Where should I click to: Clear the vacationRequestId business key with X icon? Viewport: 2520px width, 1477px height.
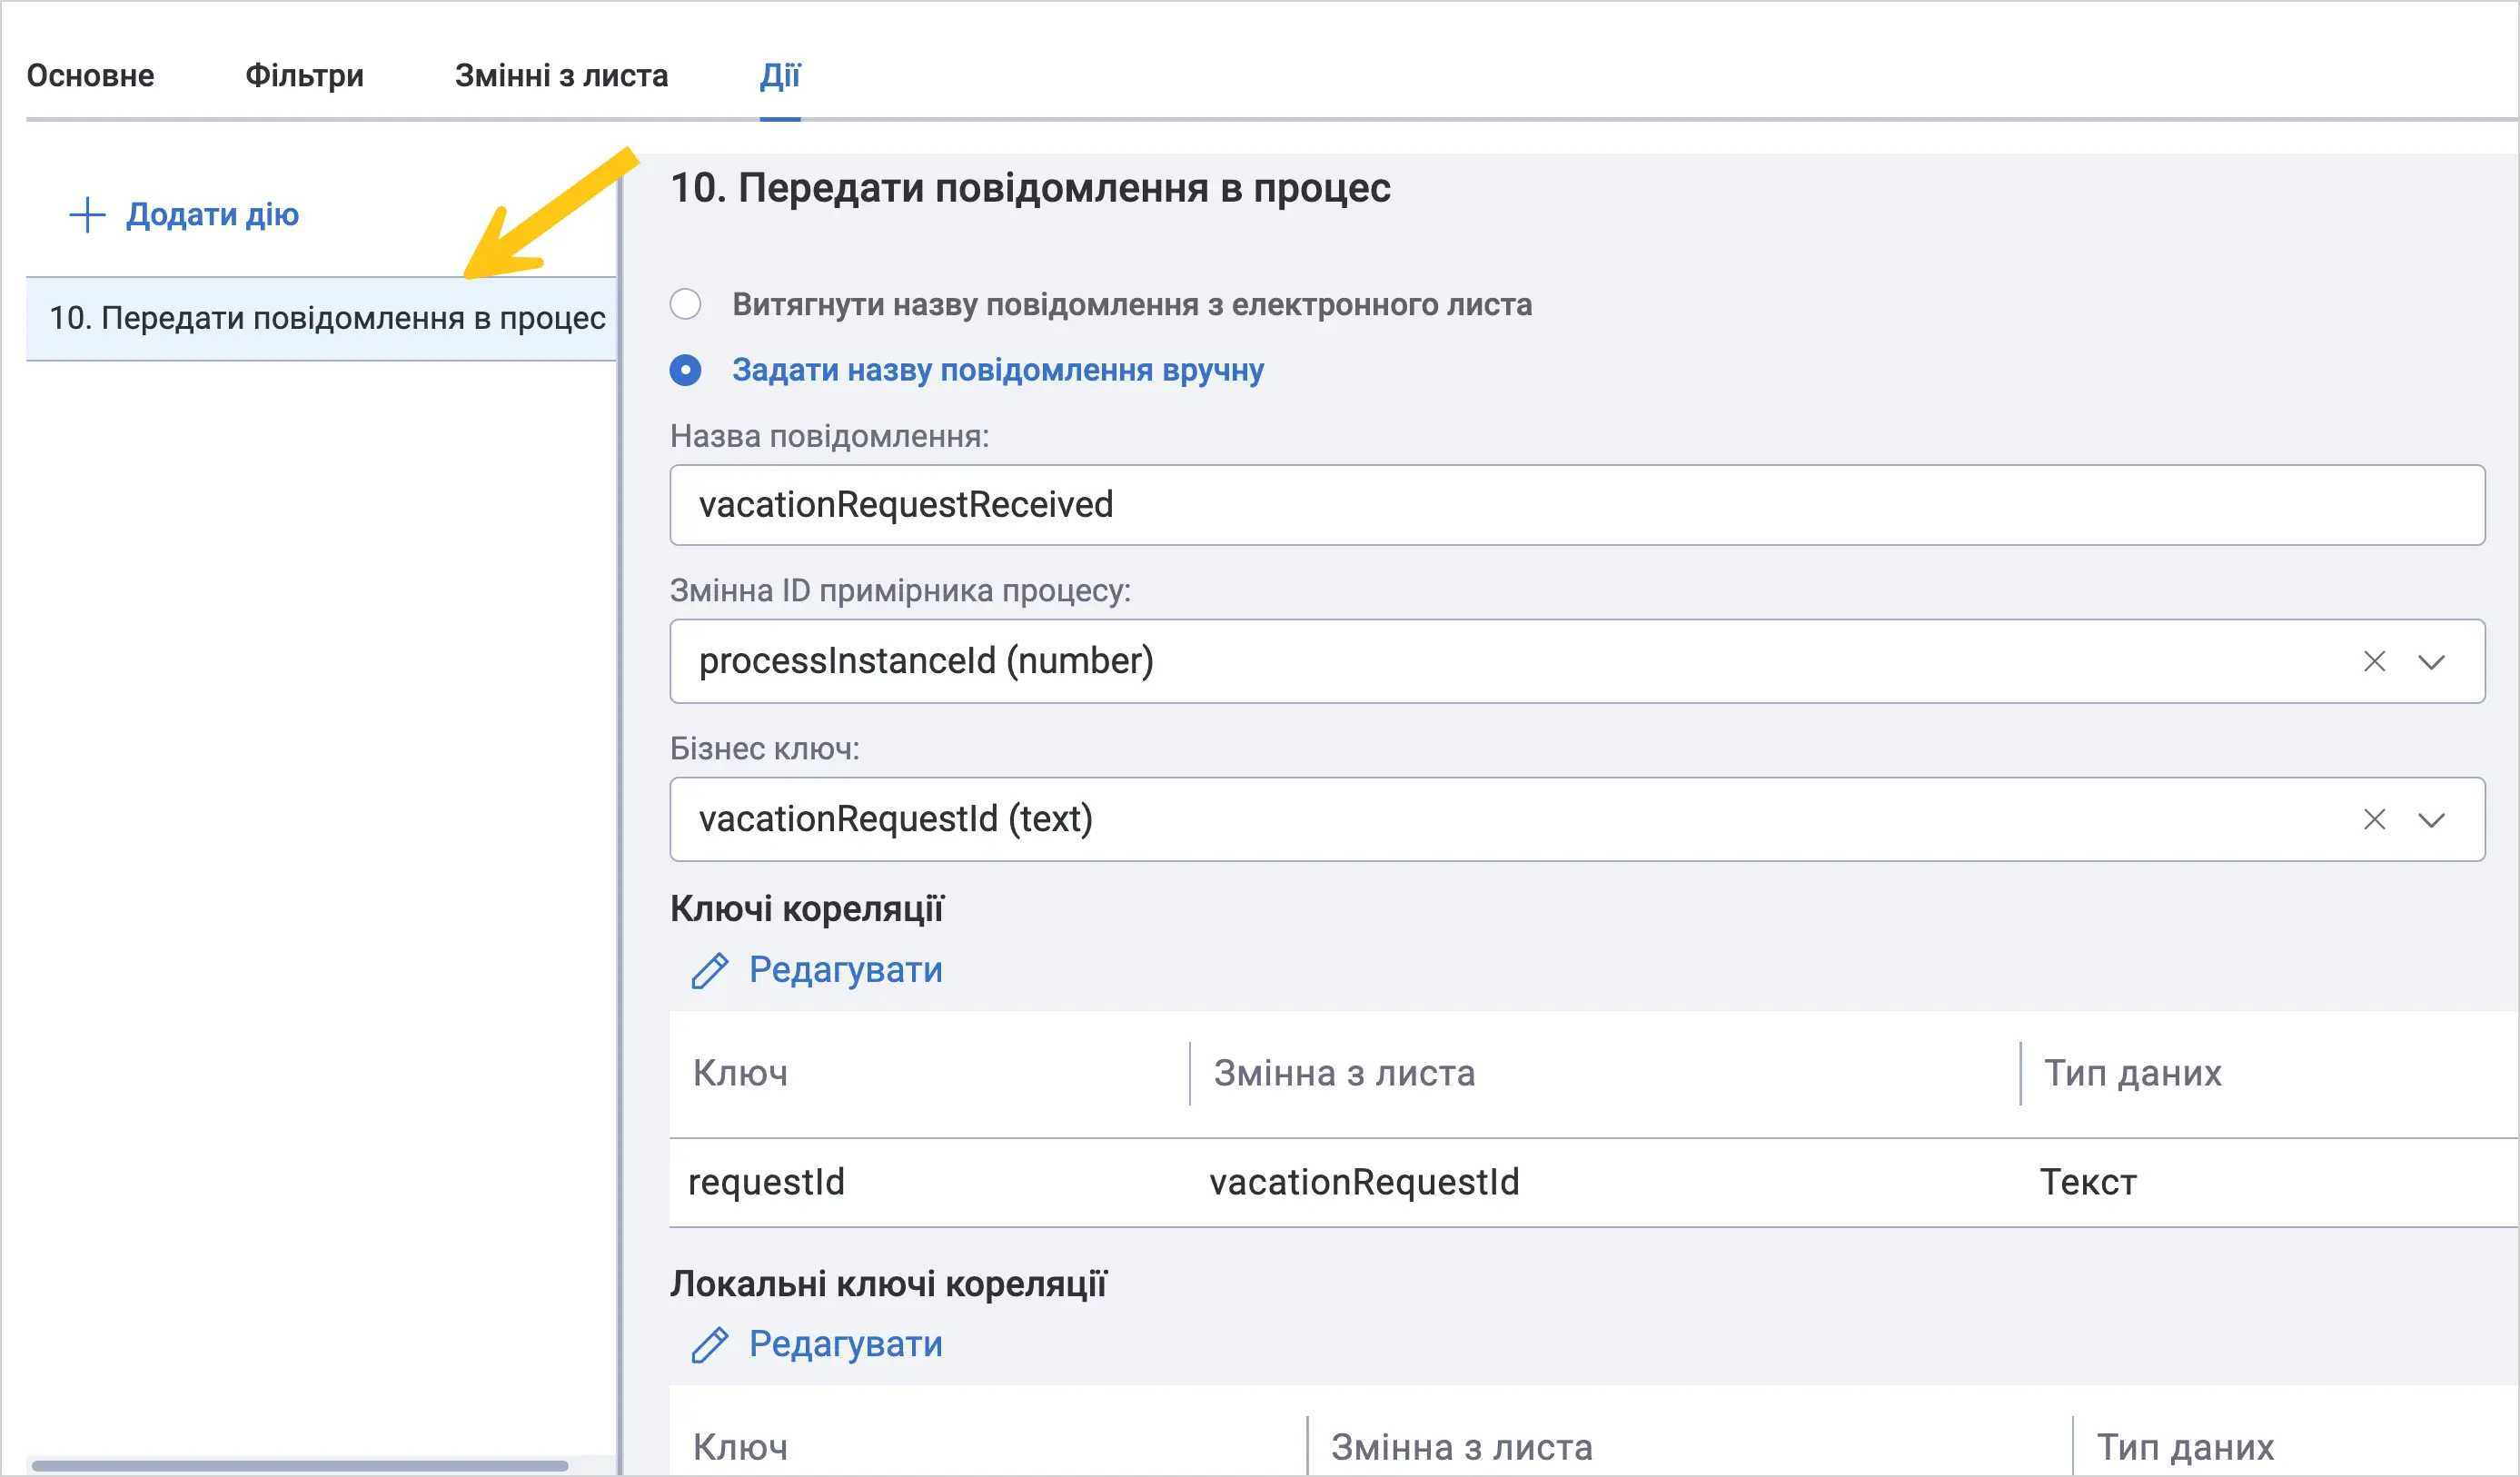click(2374, 820)
